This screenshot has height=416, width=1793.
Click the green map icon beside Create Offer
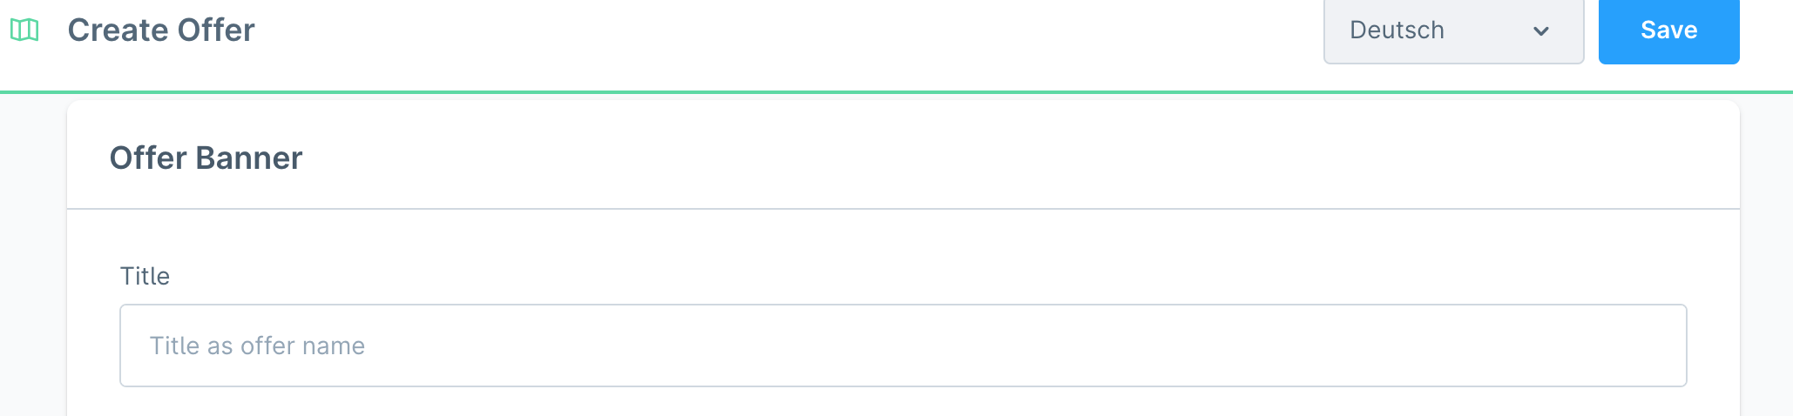[24, 30]
